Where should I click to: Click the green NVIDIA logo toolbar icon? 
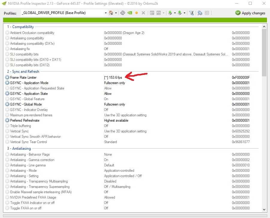[130, 13]
